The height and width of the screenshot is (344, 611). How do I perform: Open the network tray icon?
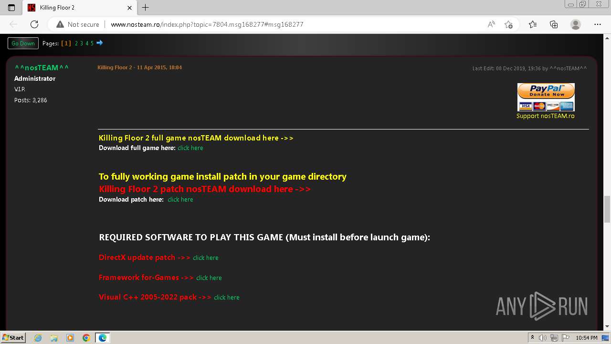pyautogui.click(x=554, y=338)
